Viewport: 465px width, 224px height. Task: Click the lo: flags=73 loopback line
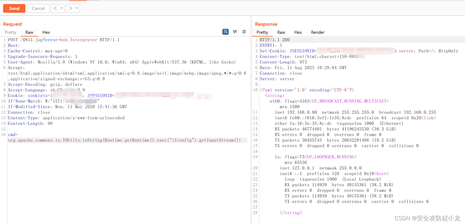point(315,157)
